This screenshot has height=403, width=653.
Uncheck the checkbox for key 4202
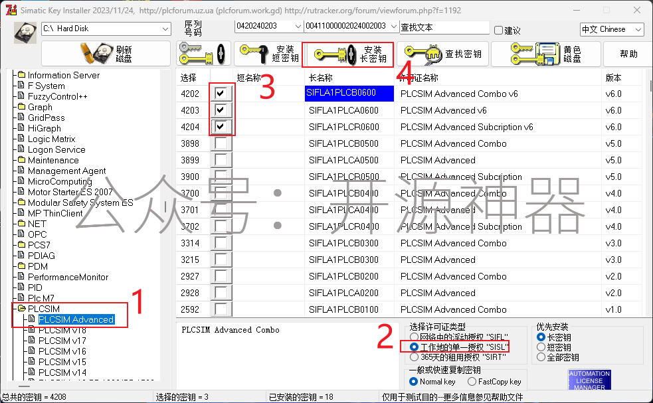click(x=221, y=93)
